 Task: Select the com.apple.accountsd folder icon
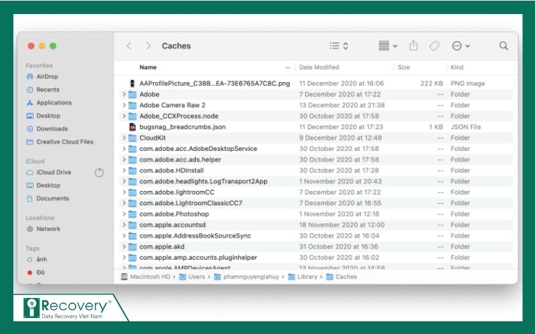click(132, 225)
